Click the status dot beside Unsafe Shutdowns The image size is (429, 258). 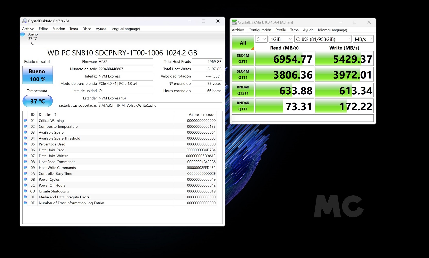point(25,191)
